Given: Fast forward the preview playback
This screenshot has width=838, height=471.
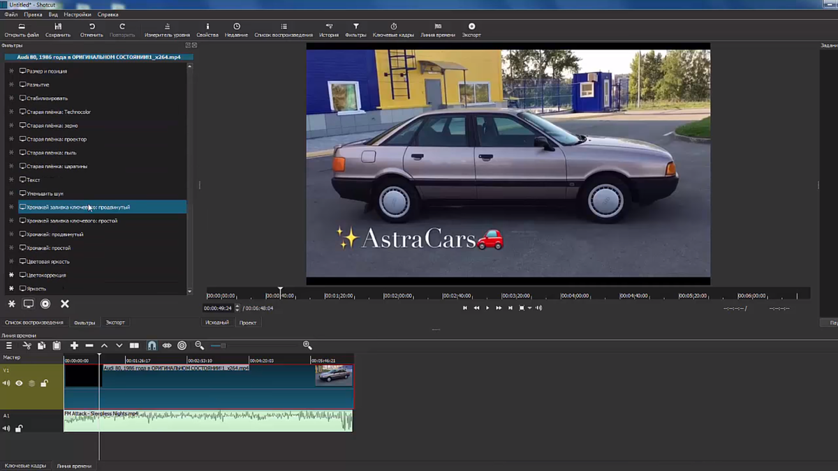Looking at the screenshot, I should coord(499,308).
